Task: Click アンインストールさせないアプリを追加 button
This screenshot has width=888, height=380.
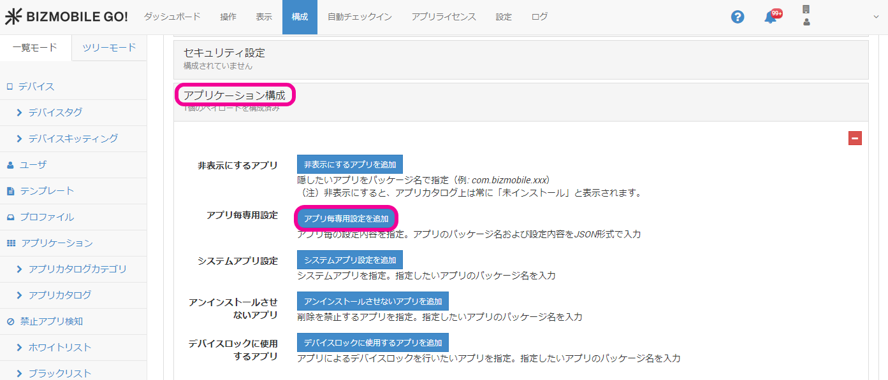Action: [x=373, y=301]
